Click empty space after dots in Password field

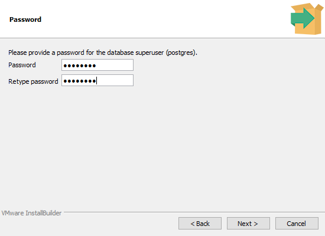point(114,65)
